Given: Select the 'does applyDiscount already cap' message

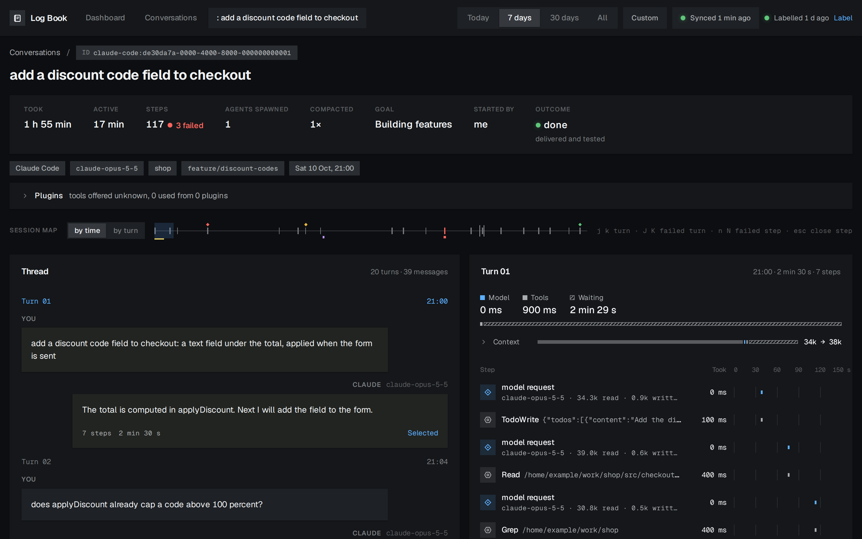Looking at the screenshot, I should (x=204, y=505).
